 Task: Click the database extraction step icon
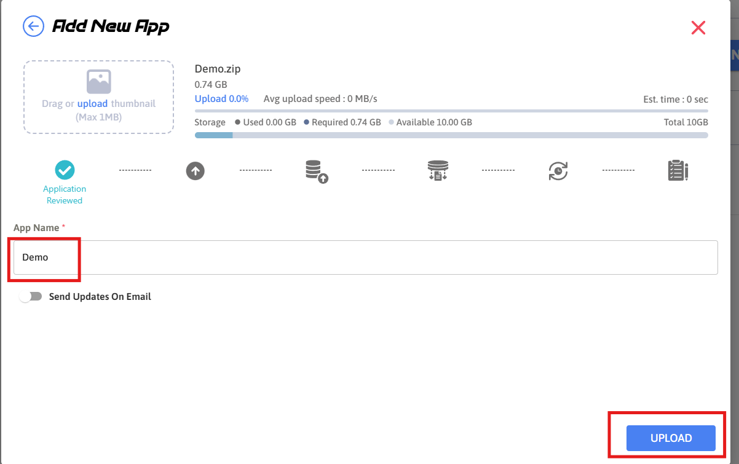(x=438, y=170)
